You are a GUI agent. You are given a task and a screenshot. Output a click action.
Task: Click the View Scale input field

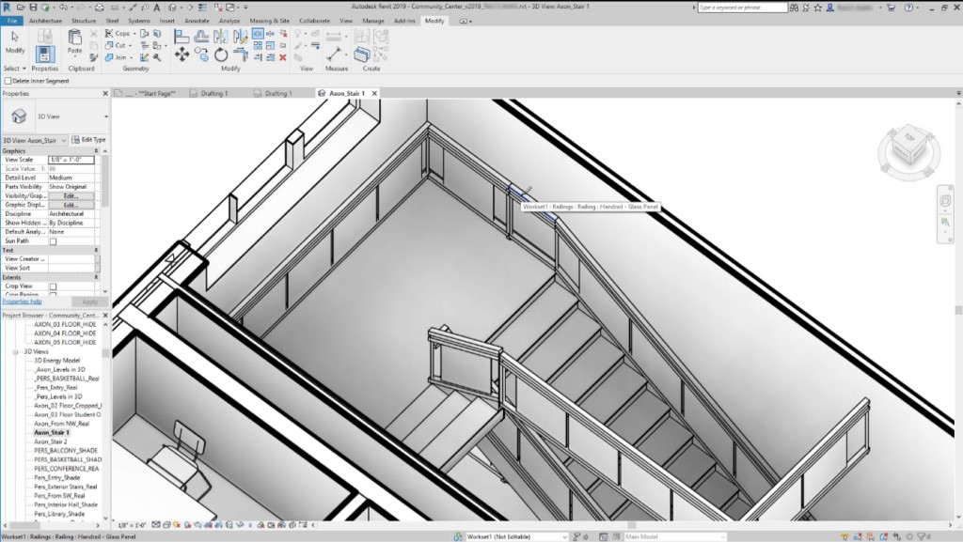click(71, 160)
